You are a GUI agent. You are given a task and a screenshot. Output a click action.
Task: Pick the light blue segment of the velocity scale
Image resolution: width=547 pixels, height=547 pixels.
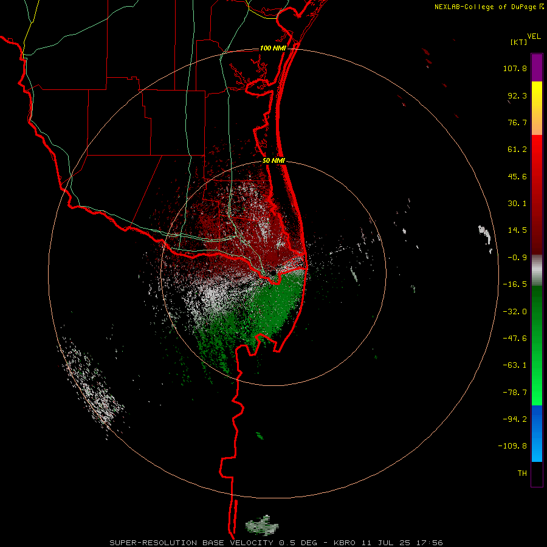click(x=537, y=450)
